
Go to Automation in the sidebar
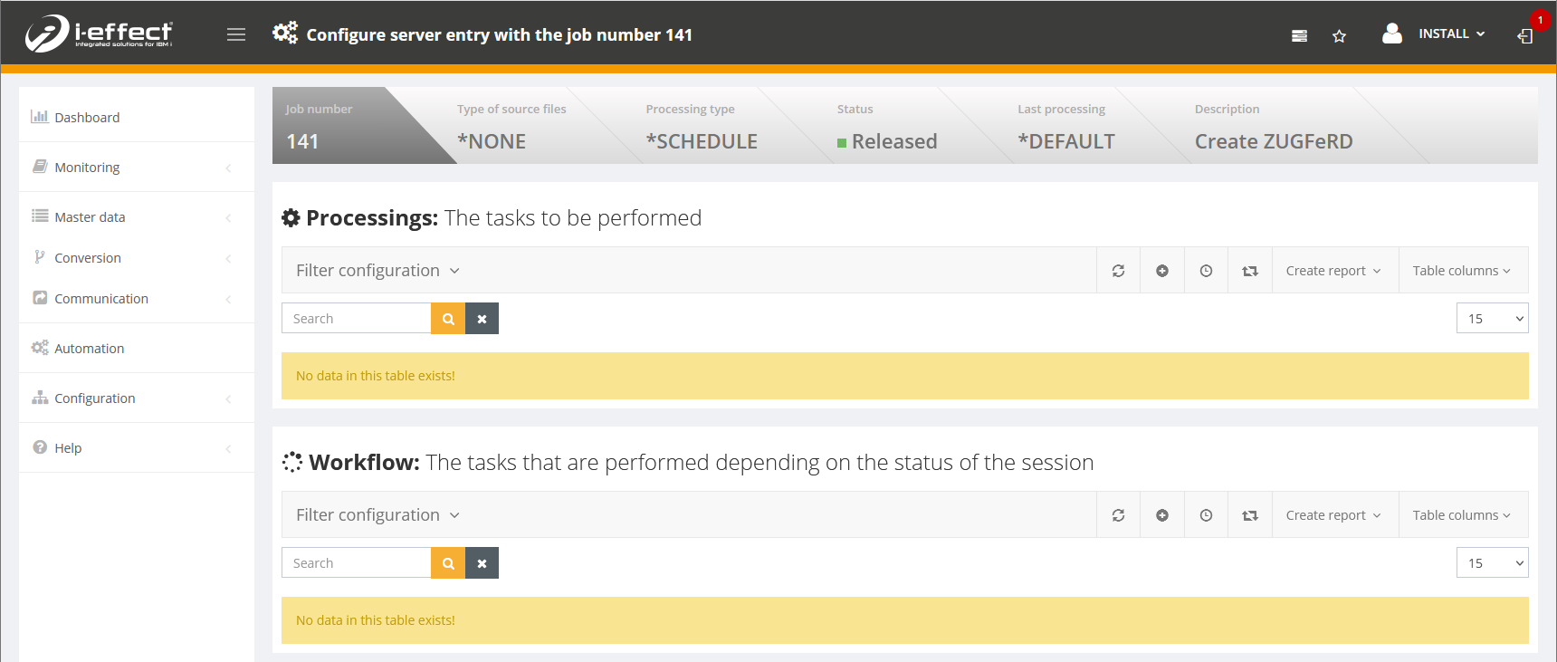pyautogui.click(x=89, y=349)
